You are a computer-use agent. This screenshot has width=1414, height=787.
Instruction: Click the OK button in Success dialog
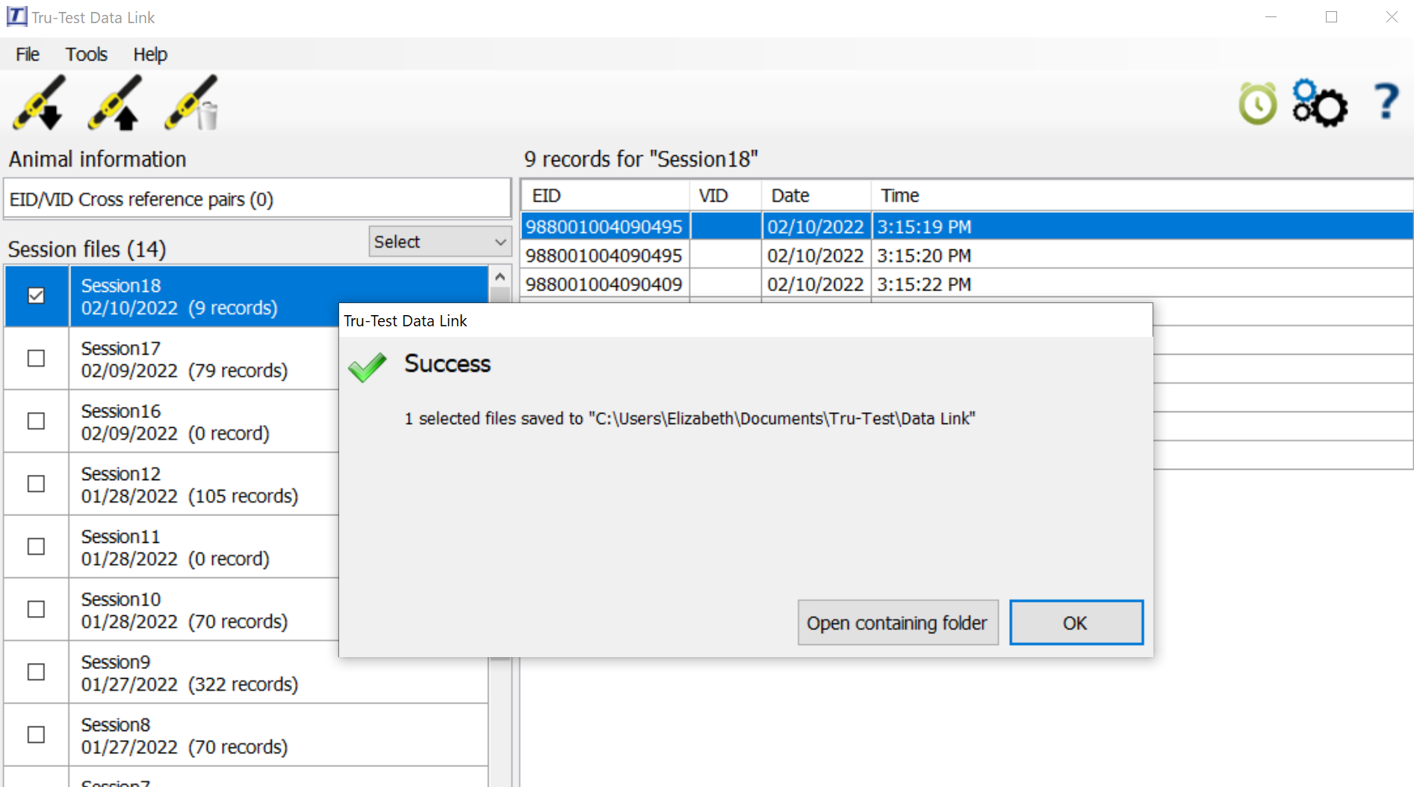[1076, 623]
